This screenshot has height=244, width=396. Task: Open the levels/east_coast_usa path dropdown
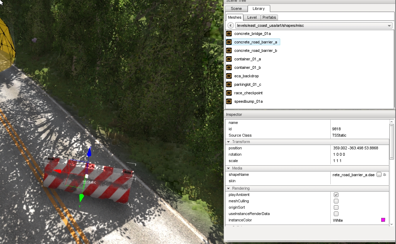(x=389, y=25)
